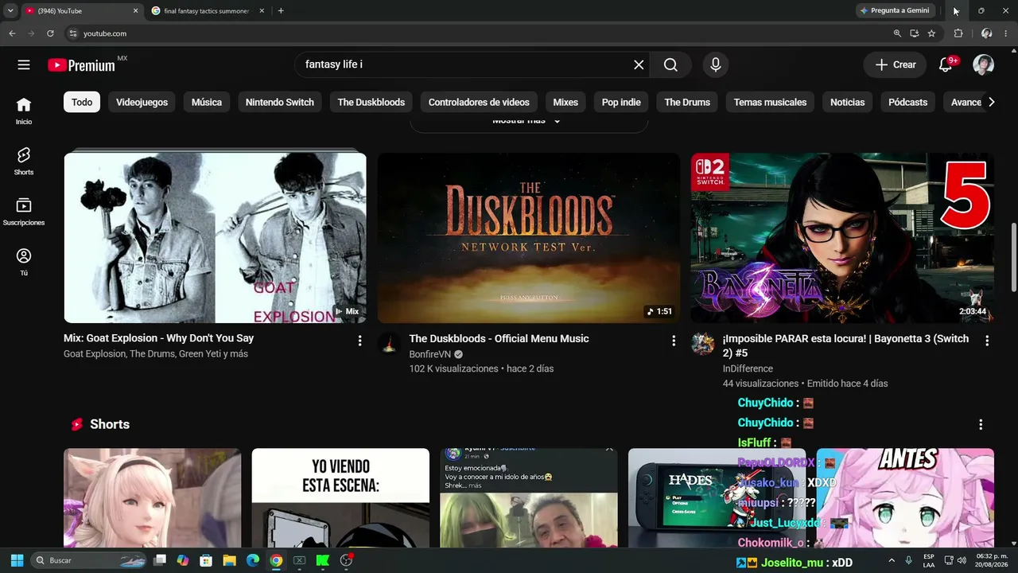Filter by the Mixes chip
Image resolution: width=1018 pixels, height=573 pixels.
565,102
